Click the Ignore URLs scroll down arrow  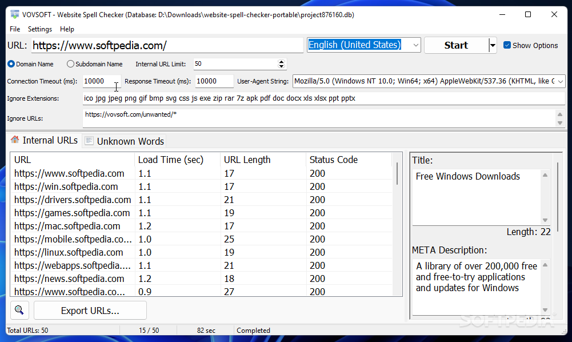tap(560, 123)
